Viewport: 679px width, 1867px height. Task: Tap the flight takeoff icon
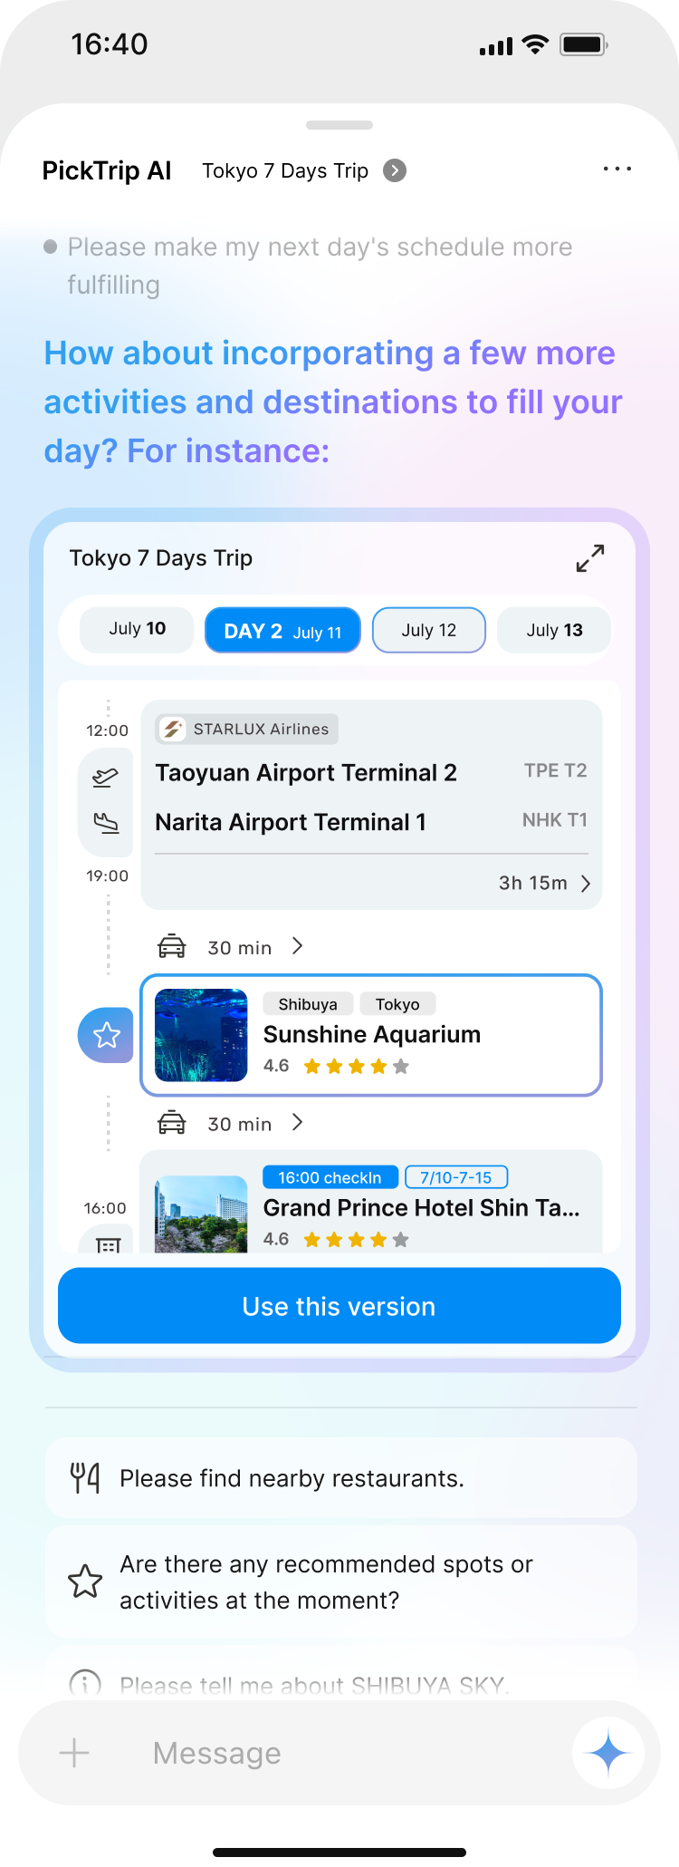[x=106, y=777]
